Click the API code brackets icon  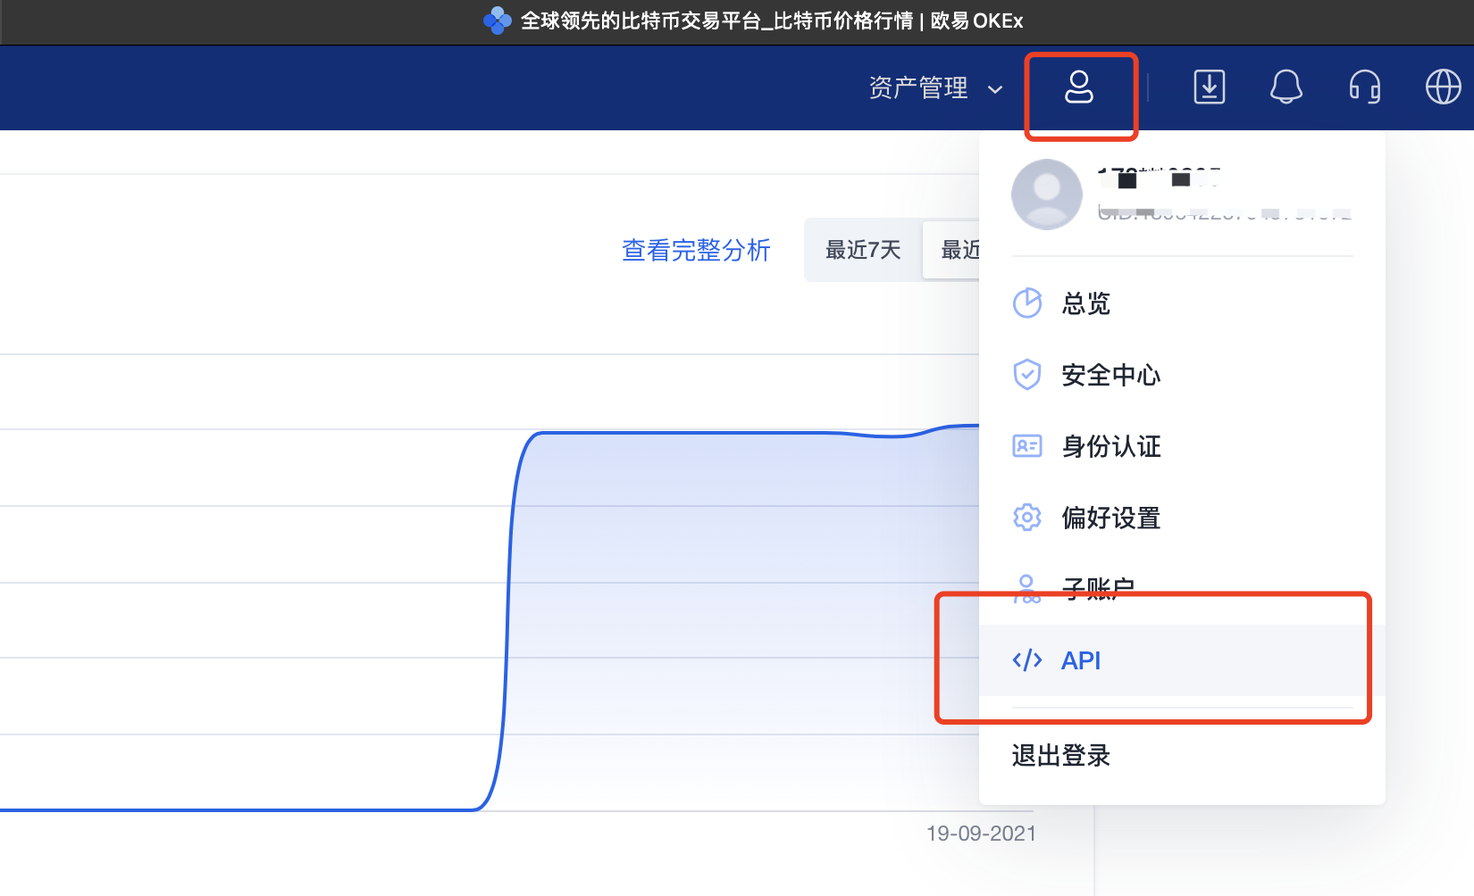tap(1027, 660)
